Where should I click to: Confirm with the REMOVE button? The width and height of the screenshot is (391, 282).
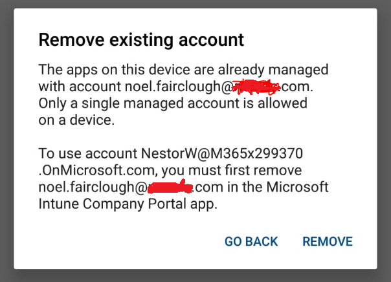pyautogui.click(x=327, y=242)
